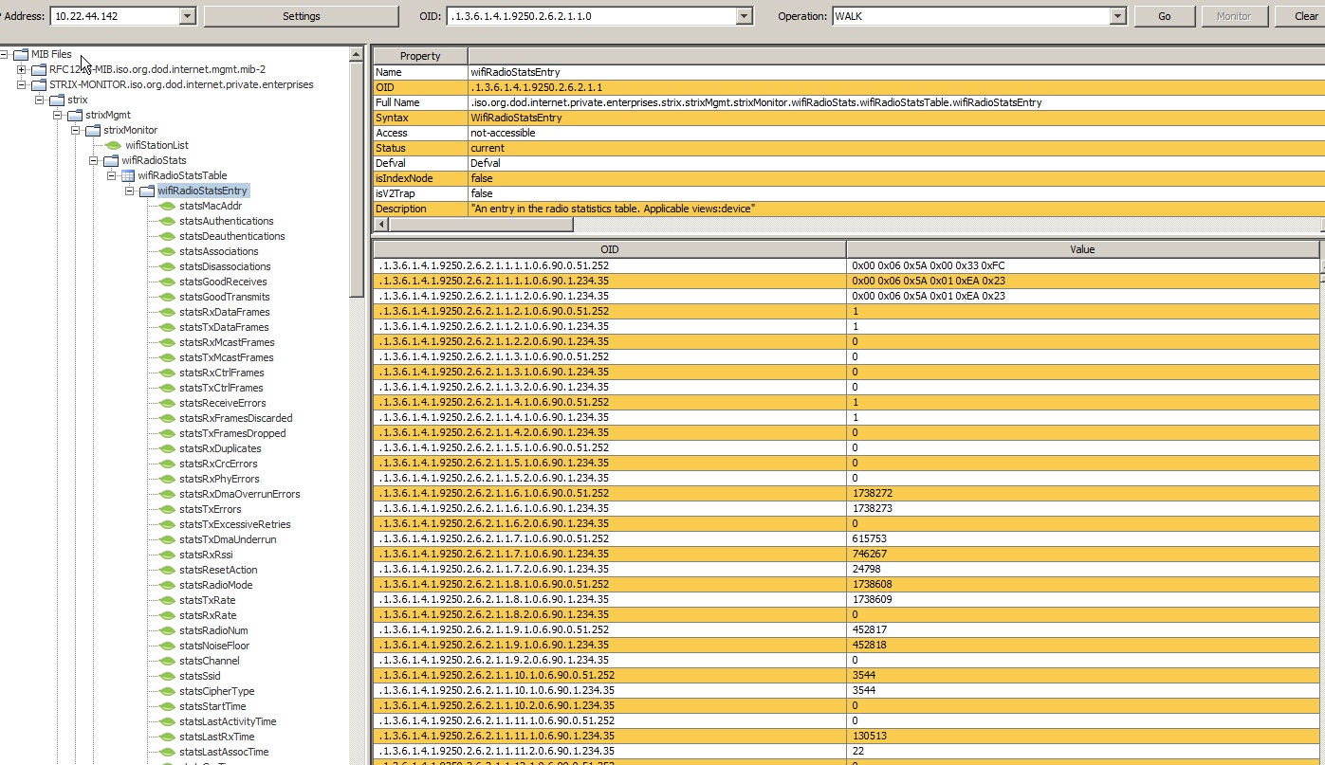
Task: Click the statsRxRssi leaf icon
Action: [167, 555]
